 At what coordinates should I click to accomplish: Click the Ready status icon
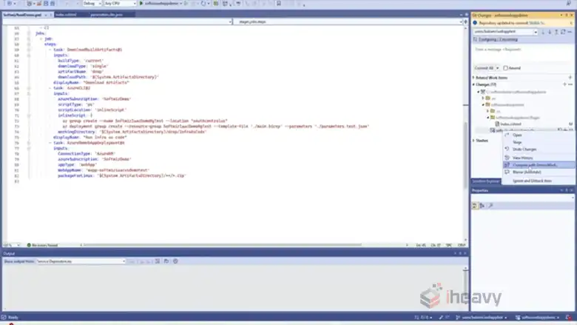coord(4,318)
